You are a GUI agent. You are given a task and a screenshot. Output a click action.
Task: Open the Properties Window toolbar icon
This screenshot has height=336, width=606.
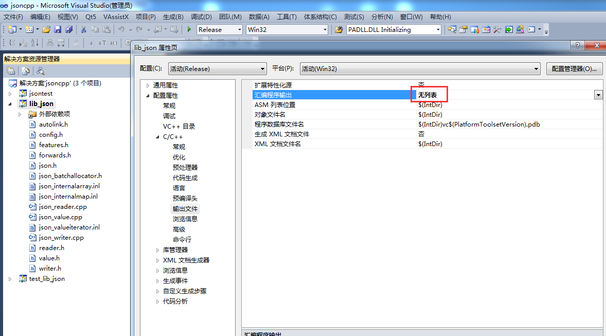point(464,29)
